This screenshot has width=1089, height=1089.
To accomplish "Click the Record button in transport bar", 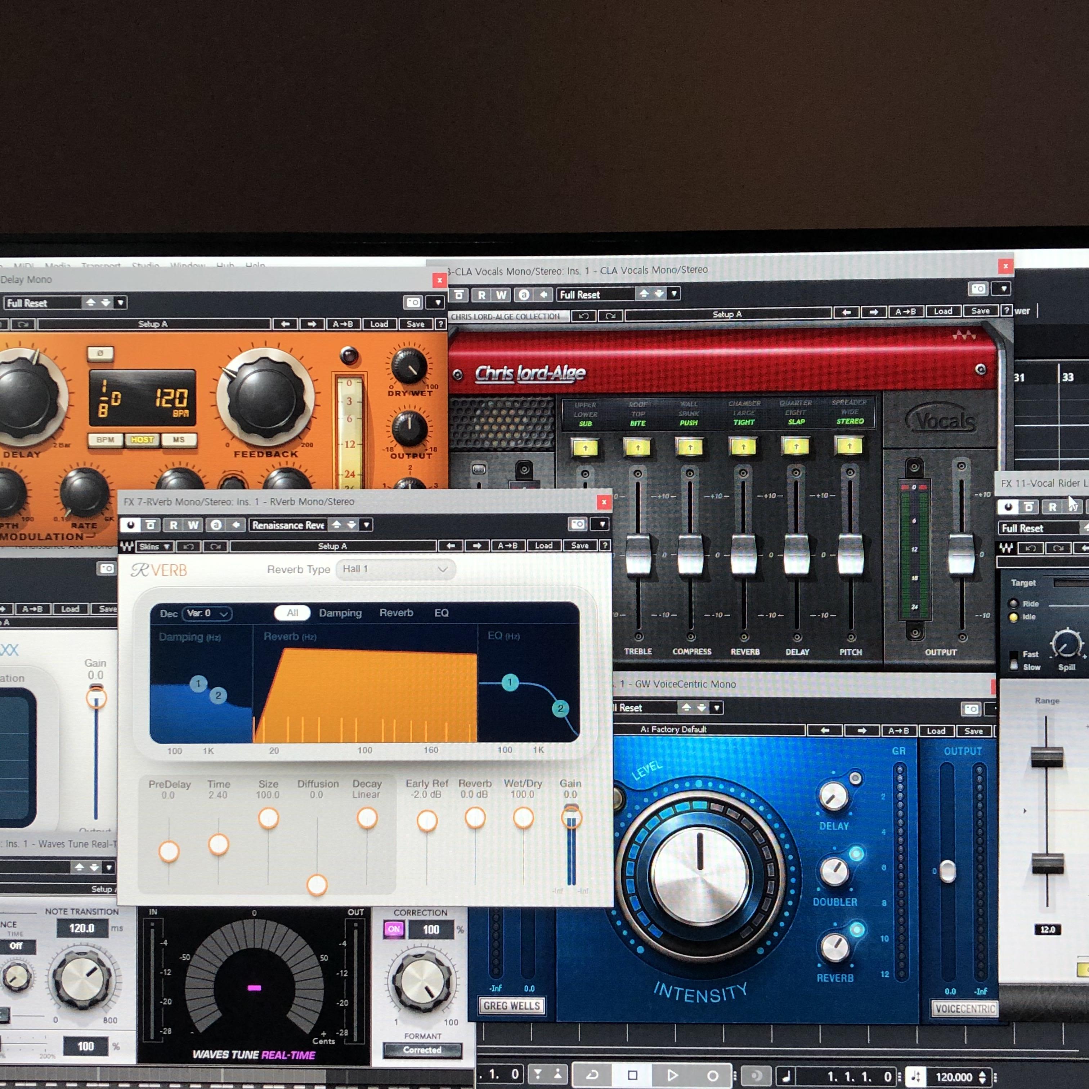I will click(712, 1075).
